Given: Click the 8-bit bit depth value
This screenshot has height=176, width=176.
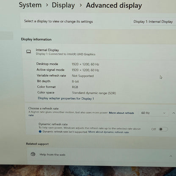Looking at the screenshot, I should click(75, 82).
